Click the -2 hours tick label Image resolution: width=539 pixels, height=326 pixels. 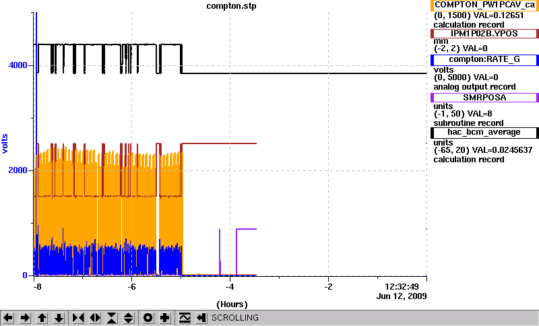328,286
